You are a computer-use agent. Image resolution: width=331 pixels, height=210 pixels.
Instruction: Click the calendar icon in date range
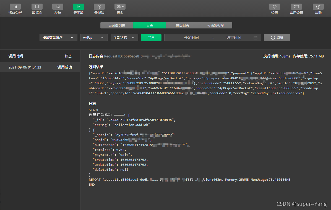256,38
